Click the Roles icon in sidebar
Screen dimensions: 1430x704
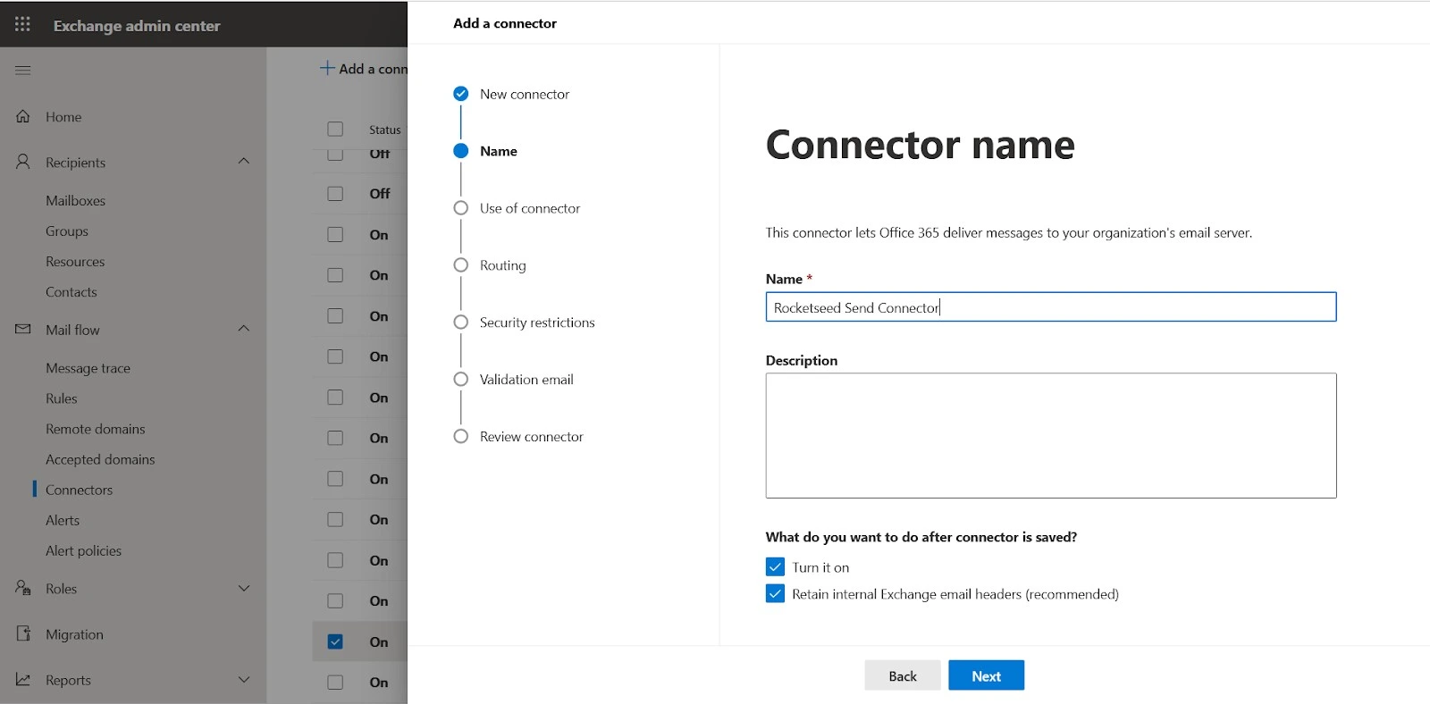(x=23, y=588)
